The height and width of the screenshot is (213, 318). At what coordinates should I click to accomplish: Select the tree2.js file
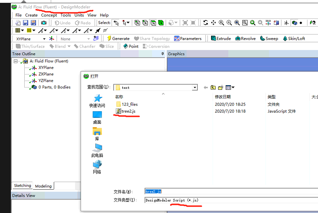(x=128, y=111)
